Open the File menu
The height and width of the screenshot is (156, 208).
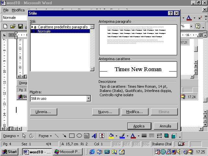click(6, 10)
